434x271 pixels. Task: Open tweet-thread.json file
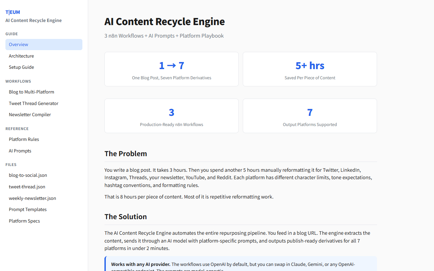coord(27,187)
